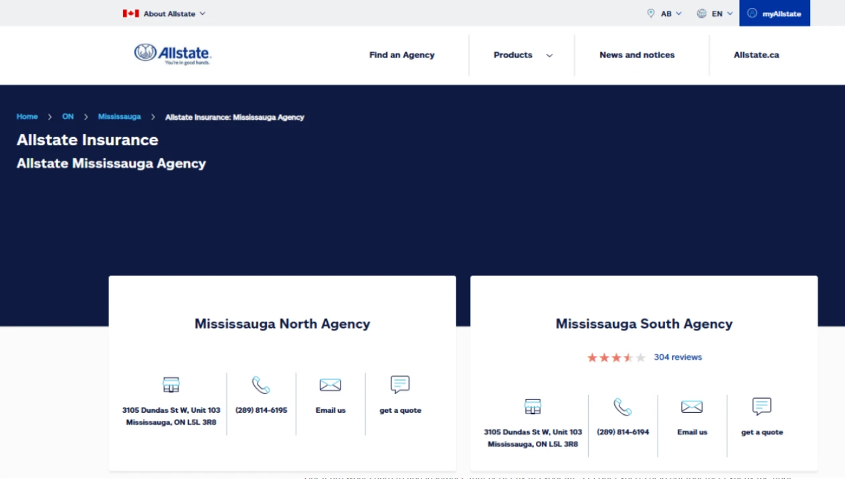Click the Allstate logo in header
Image resolution: width=845 pixels, height=479 pixels.
point(173,54)
